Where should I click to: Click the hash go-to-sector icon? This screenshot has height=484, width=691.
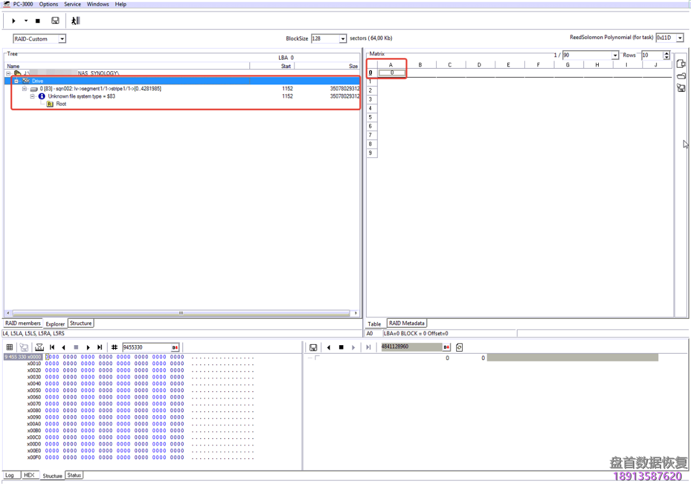click(114, 347)
